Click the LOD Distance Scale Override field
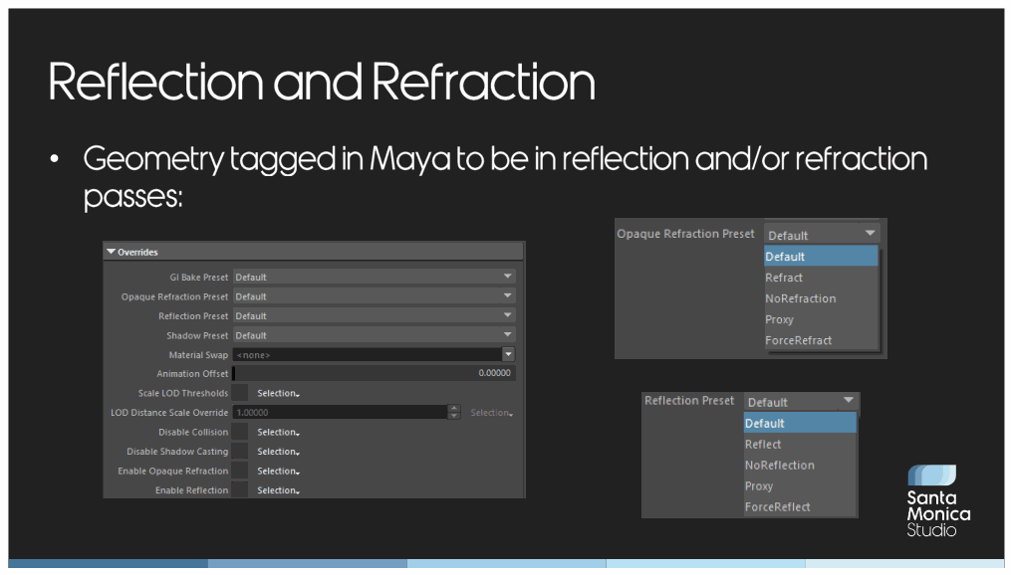 [340, 412]
